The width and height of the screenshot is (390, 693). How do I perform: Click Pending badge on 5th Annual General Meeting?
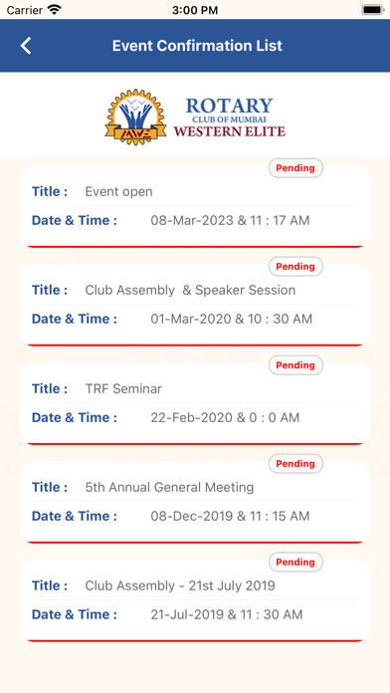click(x=295, y=464)
